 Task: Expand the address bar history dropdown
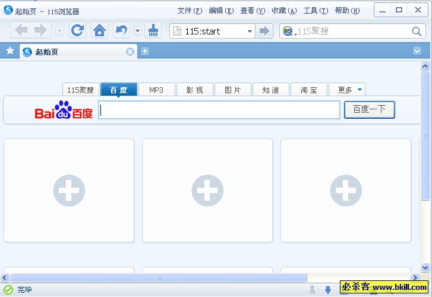point(250,31)
